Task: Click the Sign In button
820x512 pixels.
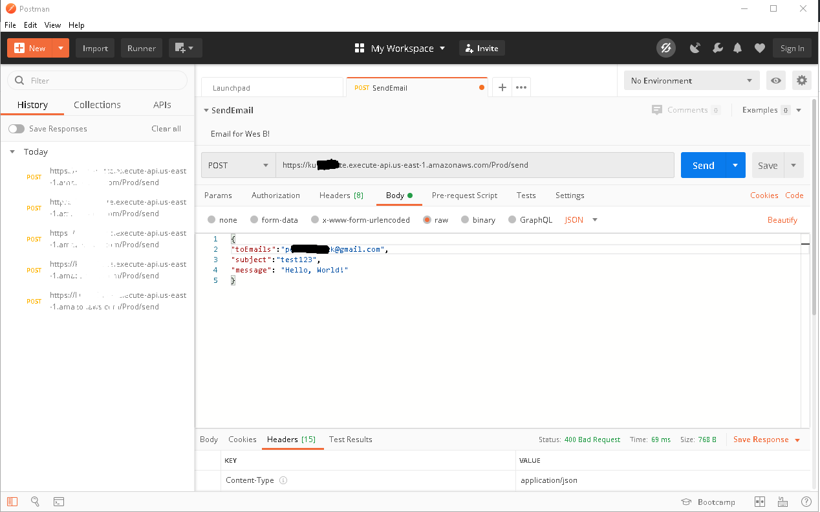Action: pos(792,48)
